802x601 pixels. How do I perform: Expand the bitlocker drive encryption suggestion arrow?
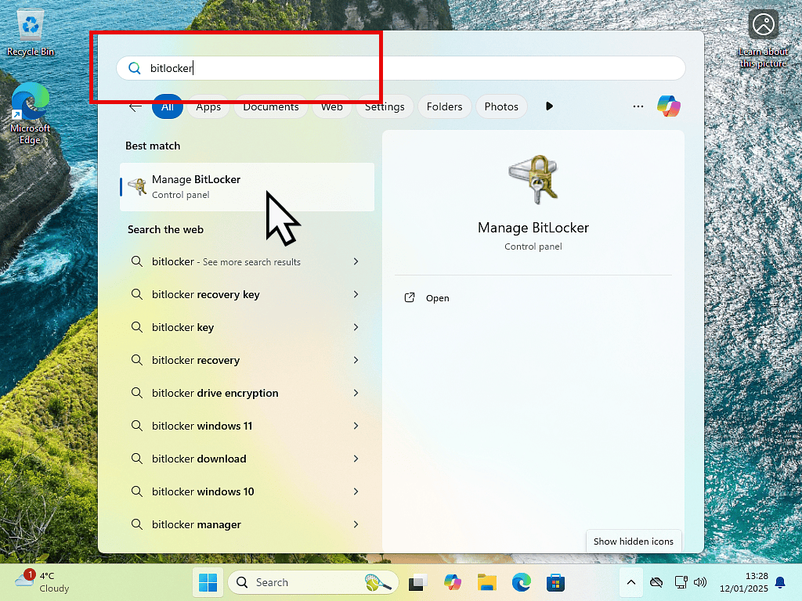pos(356,393)
